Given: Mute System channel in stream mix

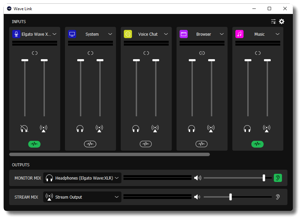Looking at the screenshot, I should (x=99, y=129).
